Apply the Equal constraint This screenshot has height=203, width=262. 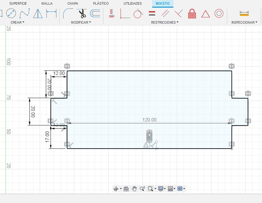[x=152, y=13]
